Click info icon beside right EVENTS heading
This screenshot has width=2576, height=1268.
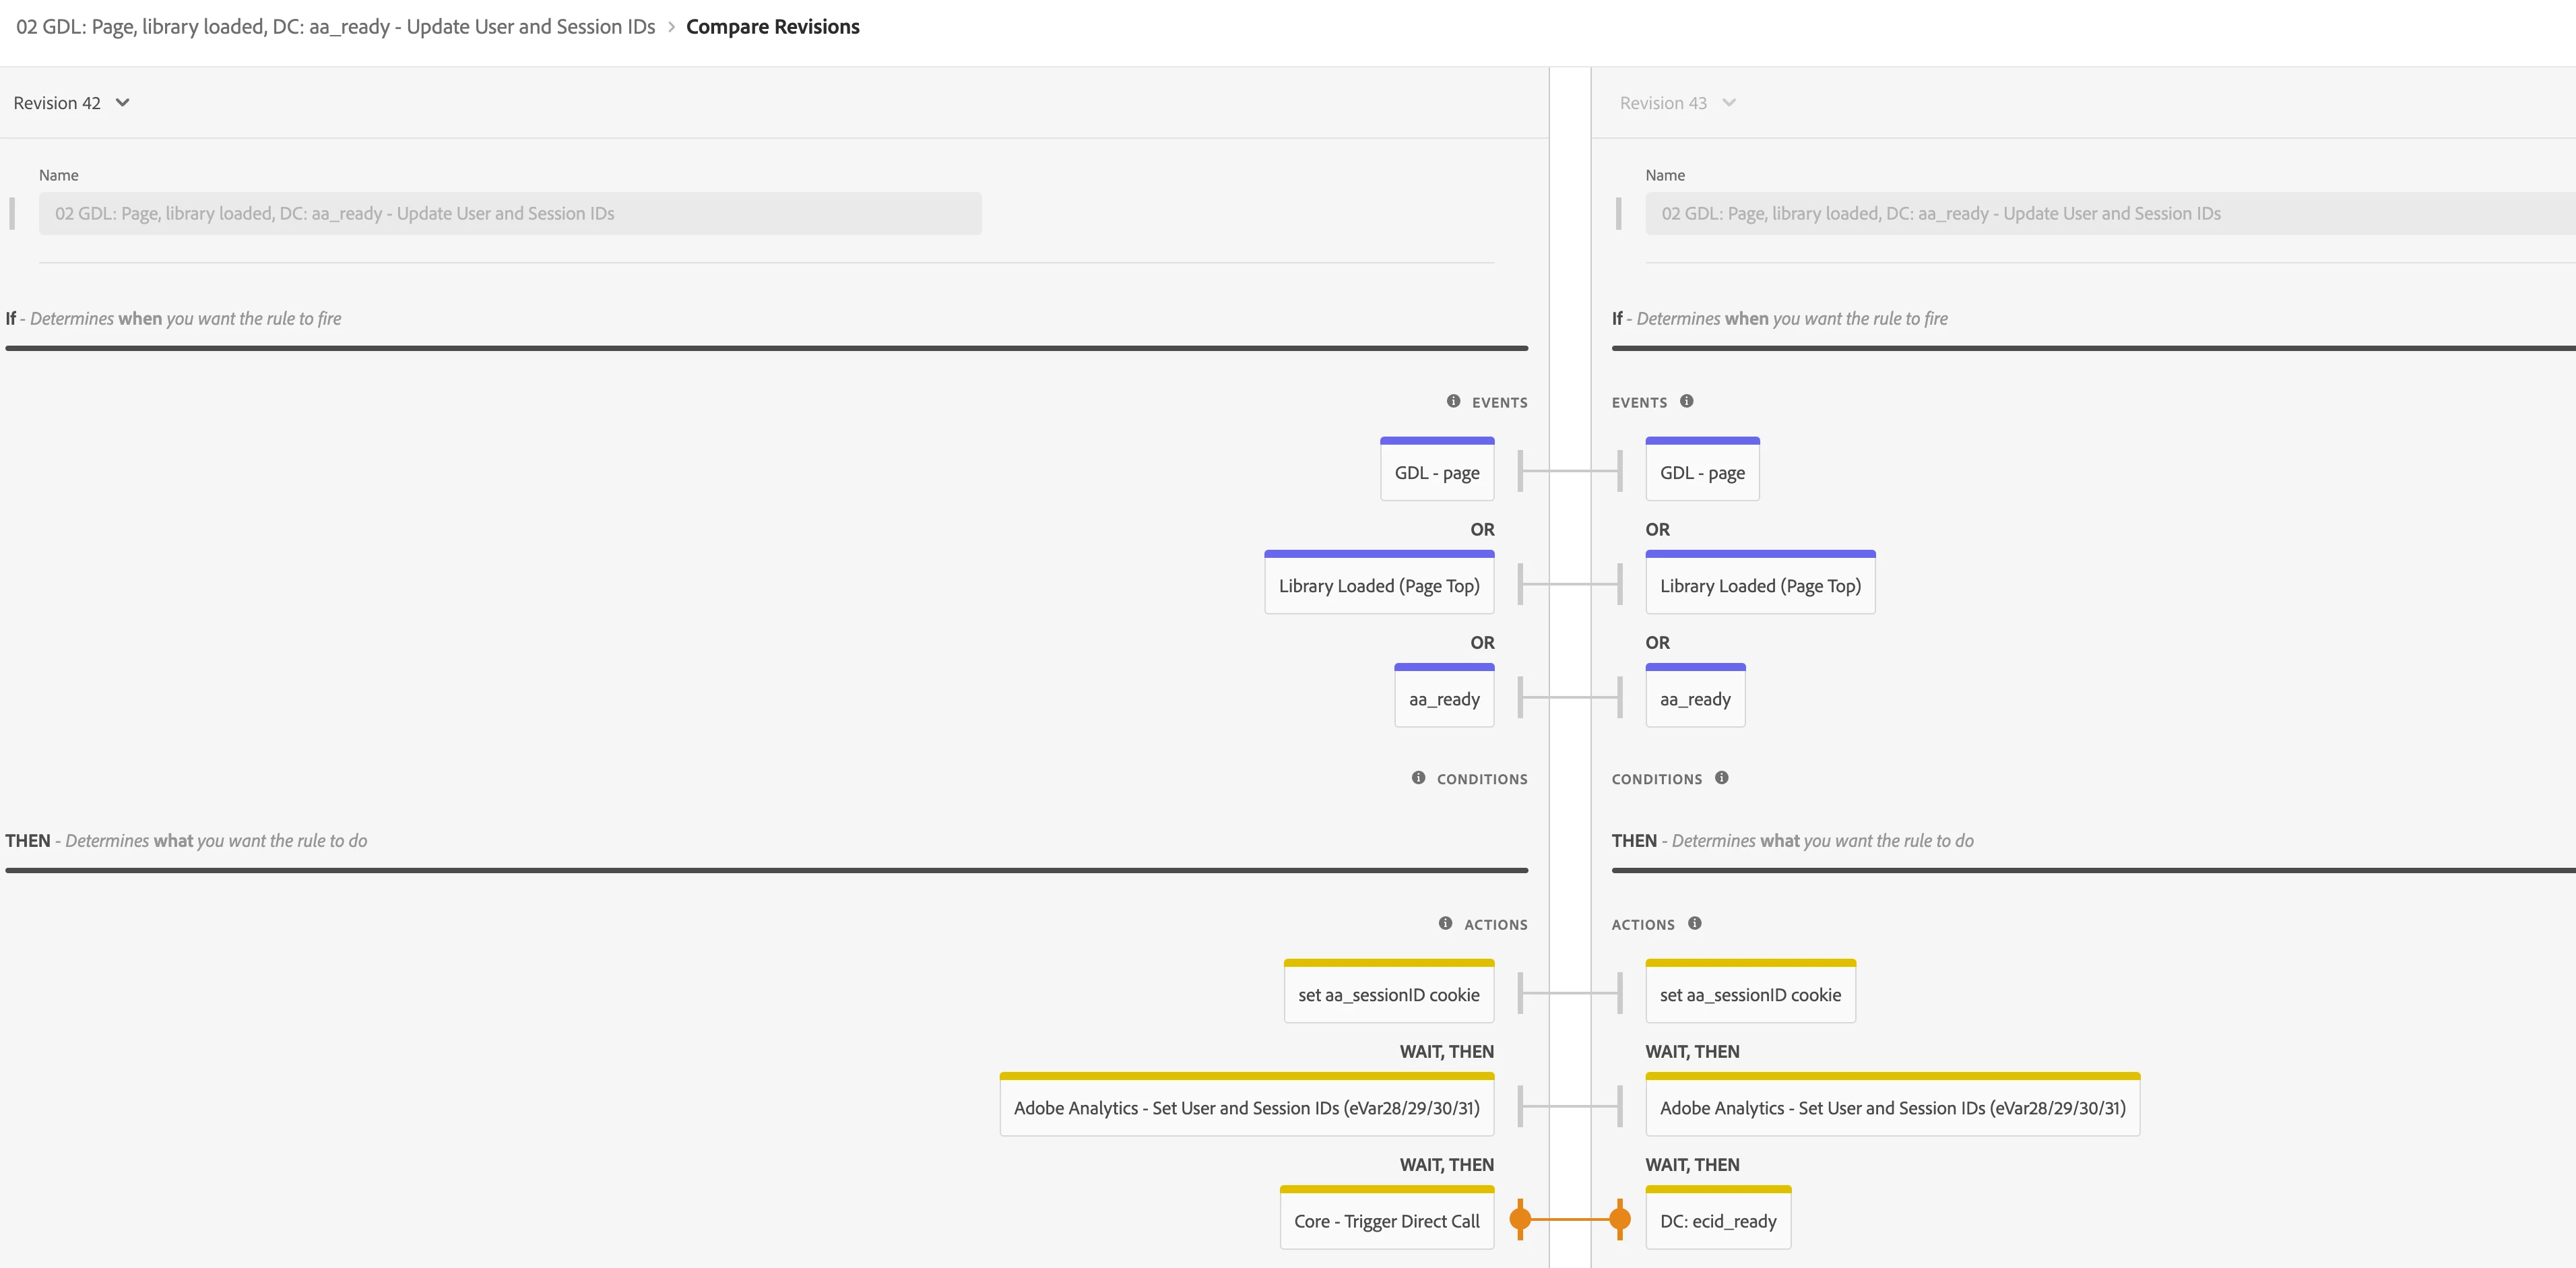[1687, 401]
